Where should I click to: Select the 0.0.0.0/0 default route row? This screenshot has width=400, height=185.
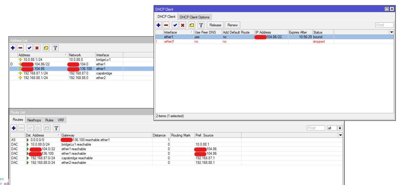point(177,140)
